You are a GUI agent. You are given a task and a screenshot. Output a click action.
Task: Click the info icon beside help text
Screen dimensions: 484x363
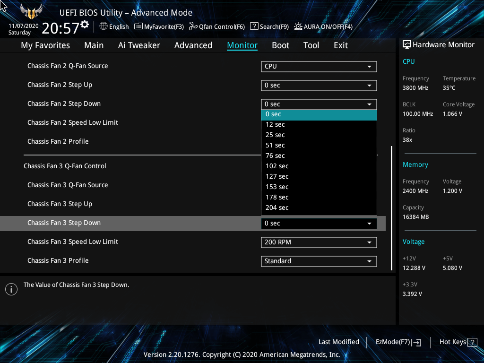(x=11, y=289)
